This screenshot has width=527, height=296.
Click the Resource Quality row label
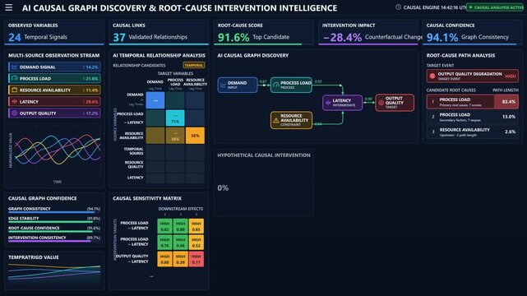134,164
